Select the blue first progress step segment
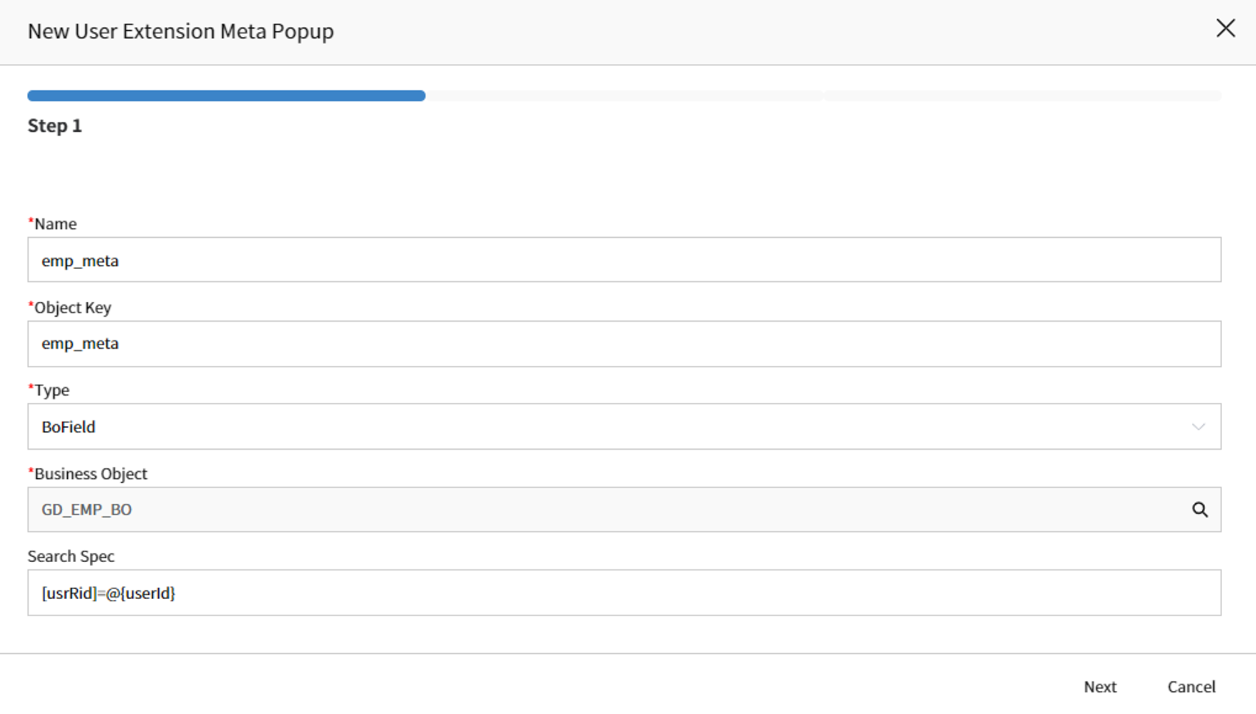1256x714 pixels. 226,96
